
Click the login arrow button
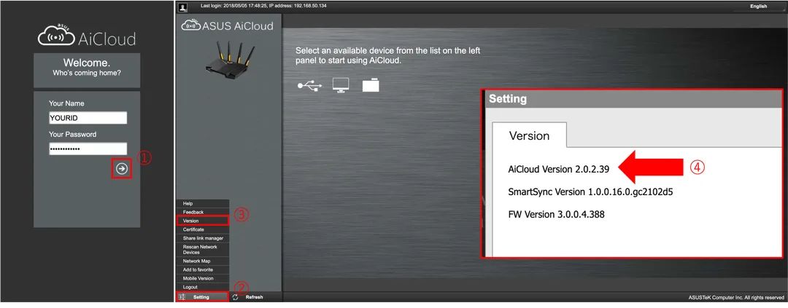click(x=122, y=169)
